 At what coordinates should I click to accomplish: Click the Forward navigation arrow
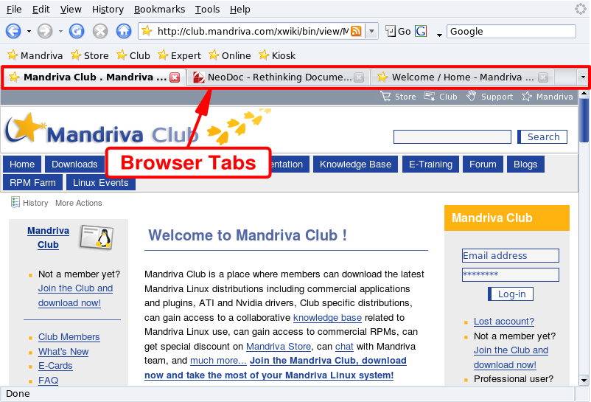(x=45, y=31)
